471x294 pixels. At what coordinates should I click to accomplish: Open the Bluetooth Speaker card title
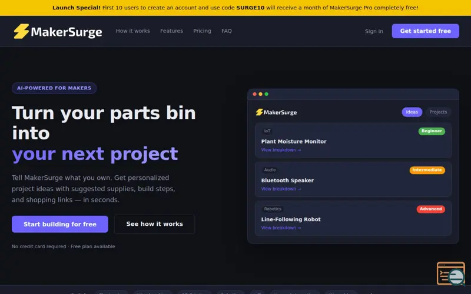287,181
